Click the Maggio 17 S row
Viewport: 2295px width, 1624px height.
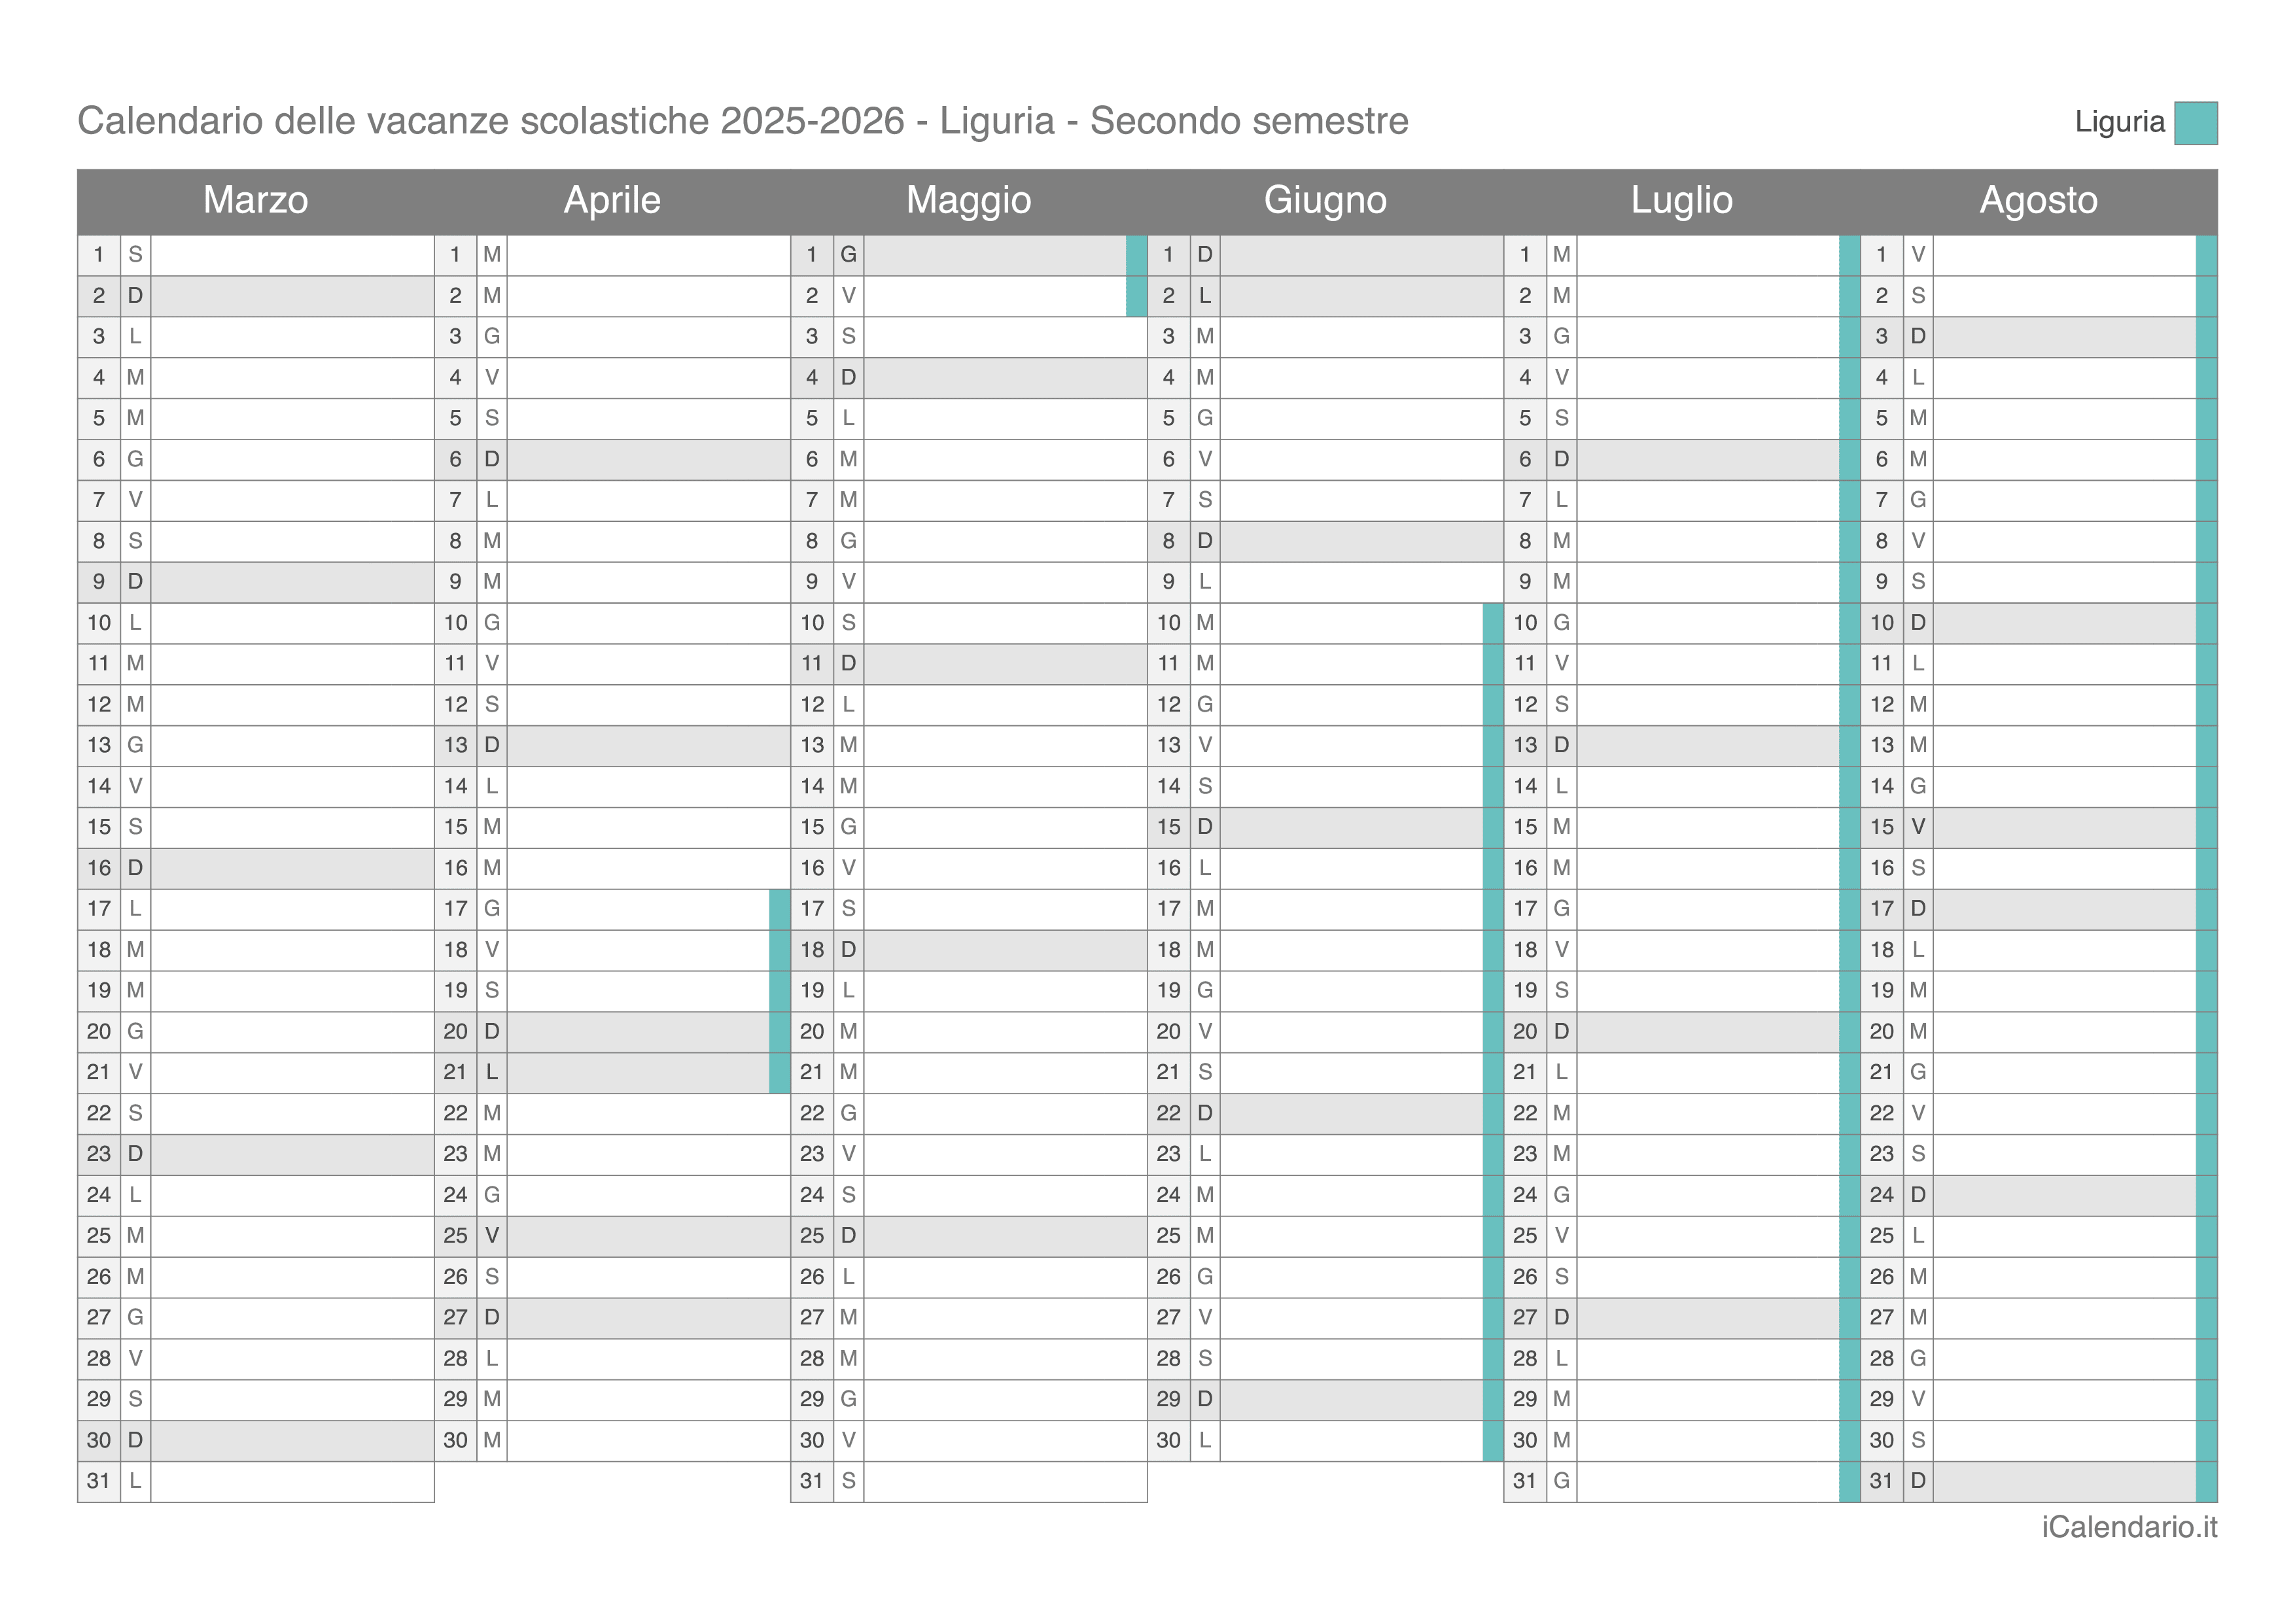coord(969,909)
